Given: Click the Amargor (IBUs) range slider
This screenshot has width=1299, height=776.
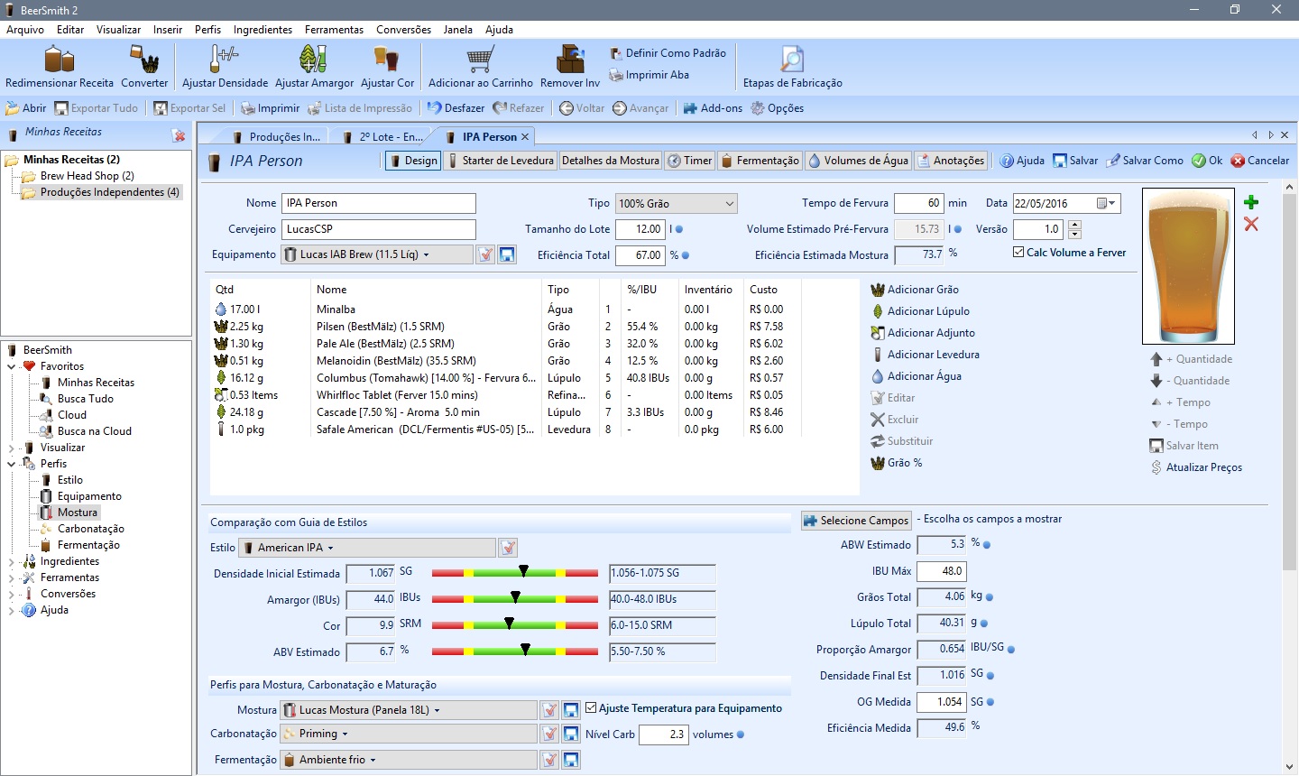Looking at the screenshot, I should point(515,598).
